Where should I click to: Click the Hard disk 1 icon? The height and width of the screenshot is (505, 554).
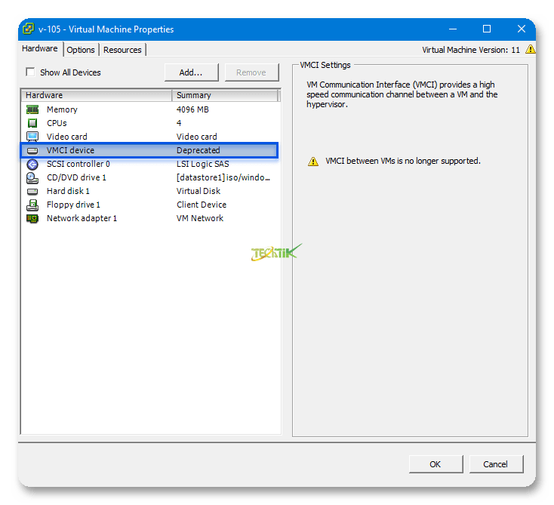click(x=32, y=191)
